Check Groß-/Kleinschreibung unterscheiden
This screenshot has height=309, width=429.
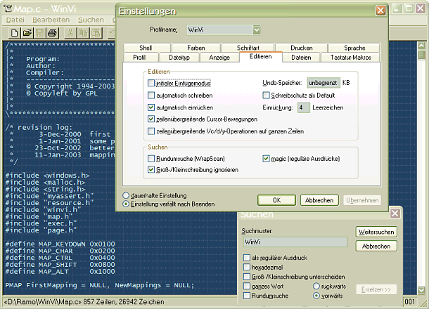click(x=247, y=277)
